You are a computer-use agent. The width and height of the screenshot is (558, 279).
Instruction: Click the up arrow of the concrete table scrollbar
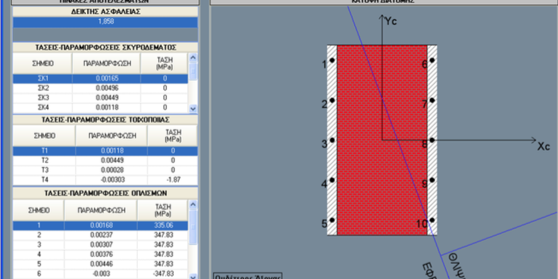[193, 58]
